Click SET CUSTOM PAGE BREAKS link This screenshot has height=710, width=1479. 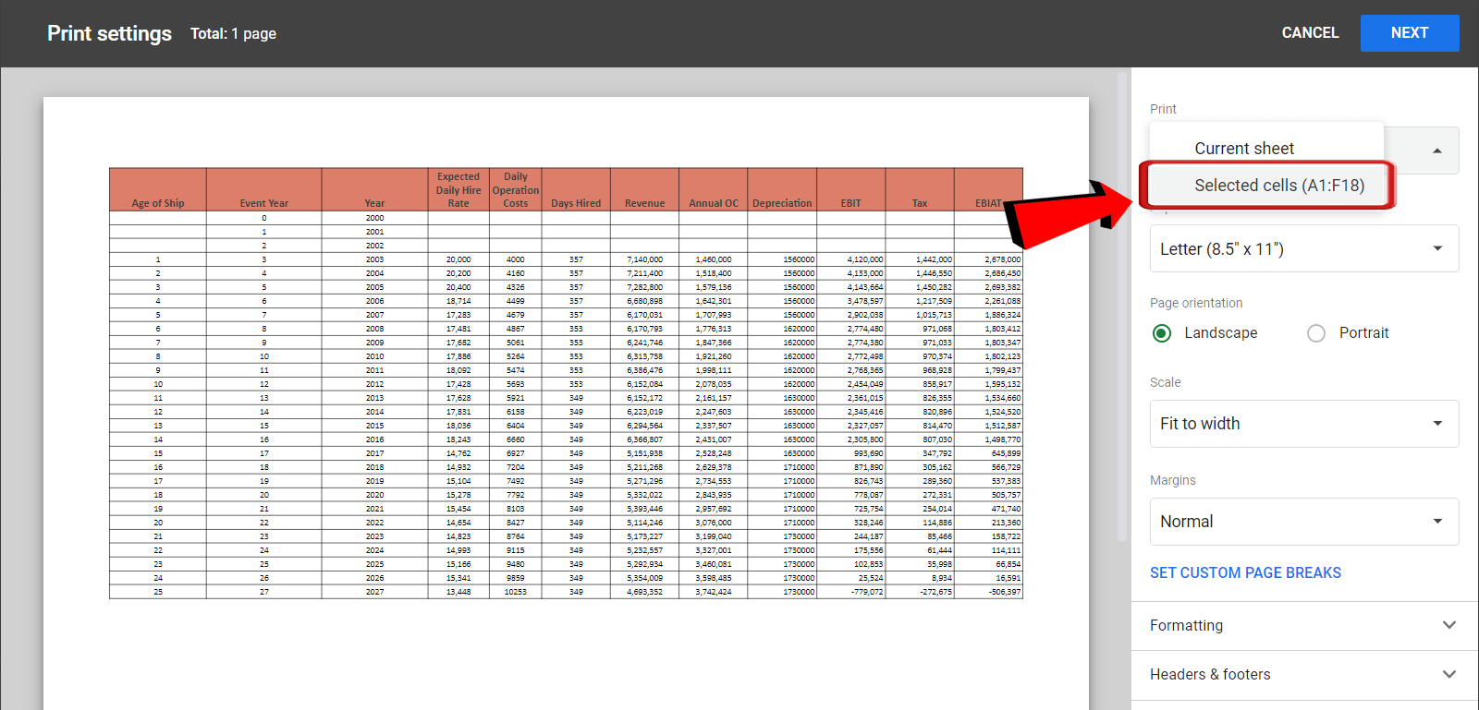point(1245,573)
